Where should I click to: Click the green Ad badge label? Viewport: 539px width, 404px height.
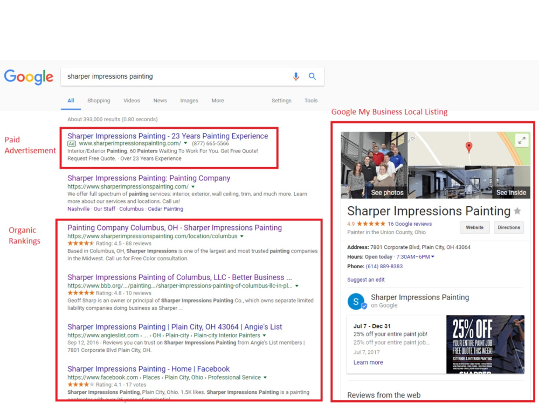point(72,144)
